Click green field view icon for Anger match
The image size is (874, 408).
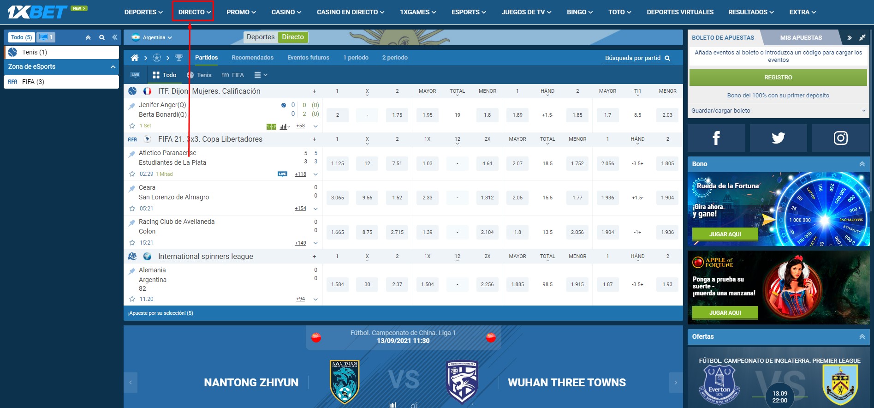click(271, 126)
